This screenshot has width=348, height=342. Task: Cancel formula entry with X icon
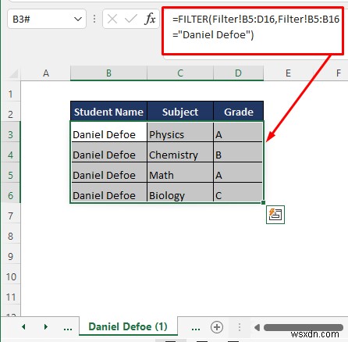pos(112,19)
